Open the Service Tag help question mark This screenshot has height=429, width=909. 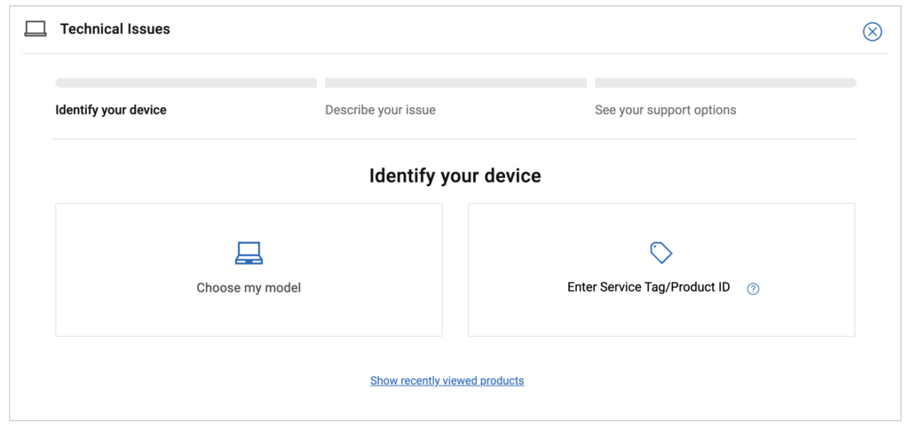tap(753, 289)
